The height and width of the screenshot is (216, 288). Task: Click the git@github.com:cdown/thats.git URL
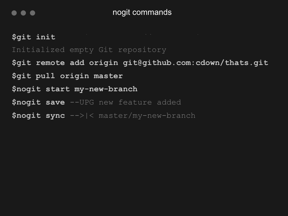tap(196, 63)
